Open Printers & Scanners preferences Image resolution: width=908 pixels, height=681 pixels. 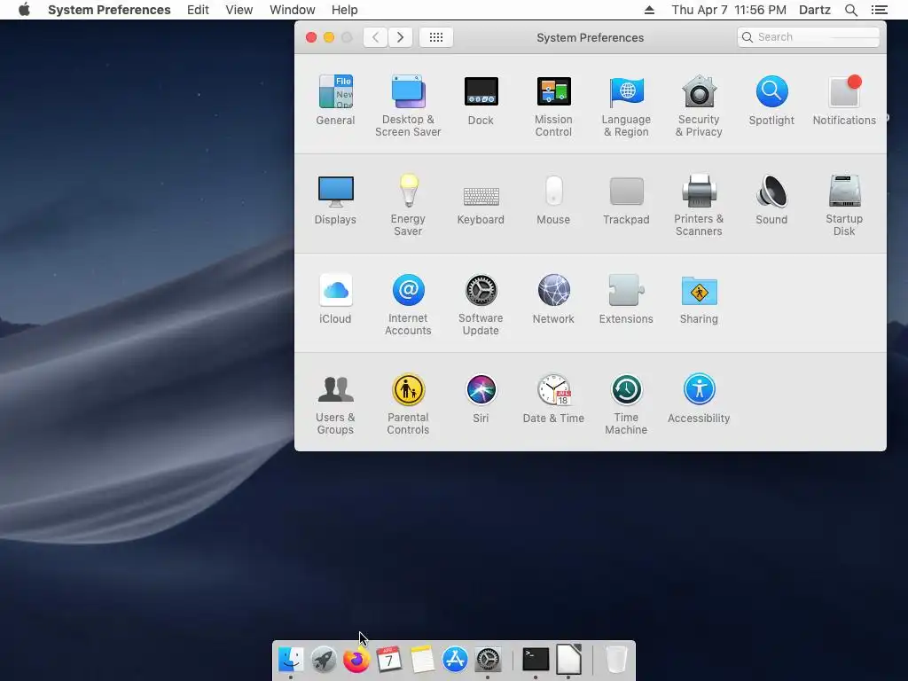tap(699, 205)
